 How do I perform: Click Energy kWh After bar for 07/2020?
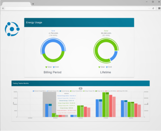[x=114, y=107]
